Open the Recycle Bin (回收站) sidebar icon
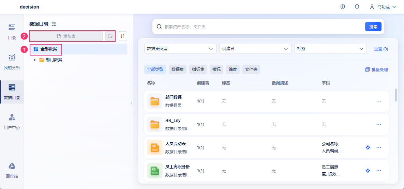This screenshot has width=404, height=189. tap(12, 170)
